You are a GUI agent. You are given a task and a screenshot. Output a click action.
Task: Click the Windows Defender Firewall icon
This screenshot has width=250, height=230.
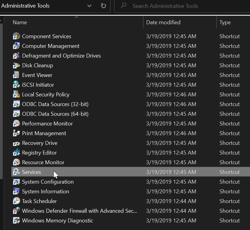pos(16,211)
